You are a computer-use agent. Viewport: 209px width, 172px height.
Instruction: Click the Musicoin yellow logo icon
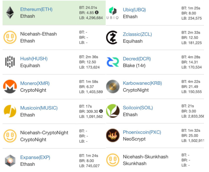pyautogui.click(x=10, y=111)
